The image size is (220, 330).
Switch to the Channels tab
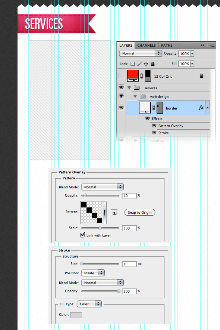[146, 46]
